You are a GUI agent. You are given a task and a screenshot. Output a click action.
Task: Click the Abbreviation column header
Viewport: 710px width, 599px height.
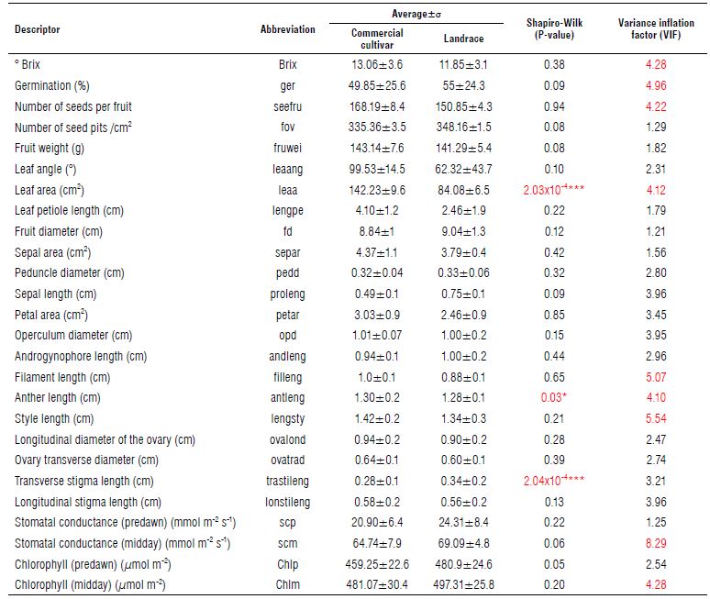click(287, 29)
